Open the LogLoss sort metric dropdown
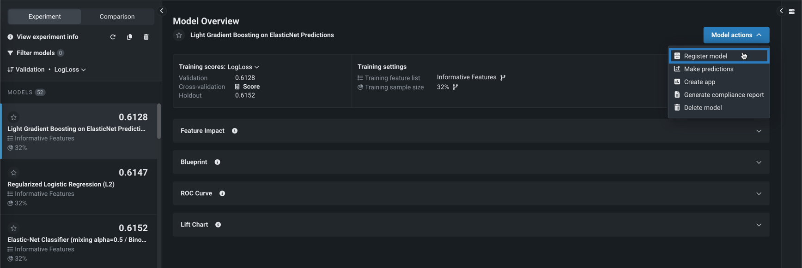This screenshot has width=802, height=268. 70,70
